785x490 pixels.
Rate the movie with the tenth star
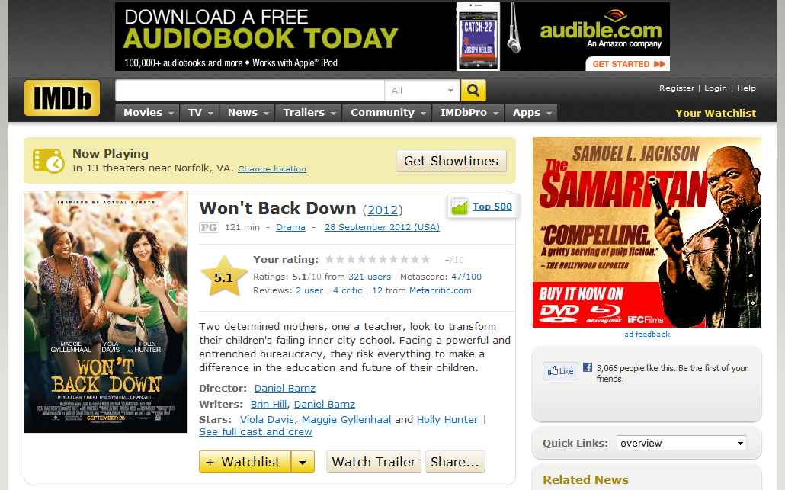coord(425,259)
